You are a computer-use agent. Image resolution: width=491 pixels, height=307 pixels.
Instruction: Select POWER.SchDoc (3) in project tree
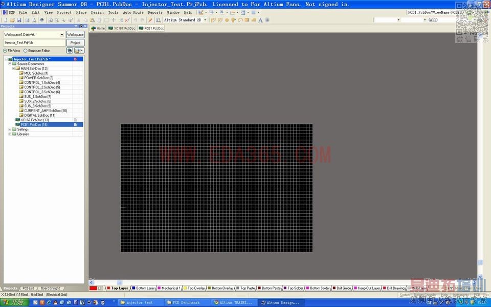38,78
